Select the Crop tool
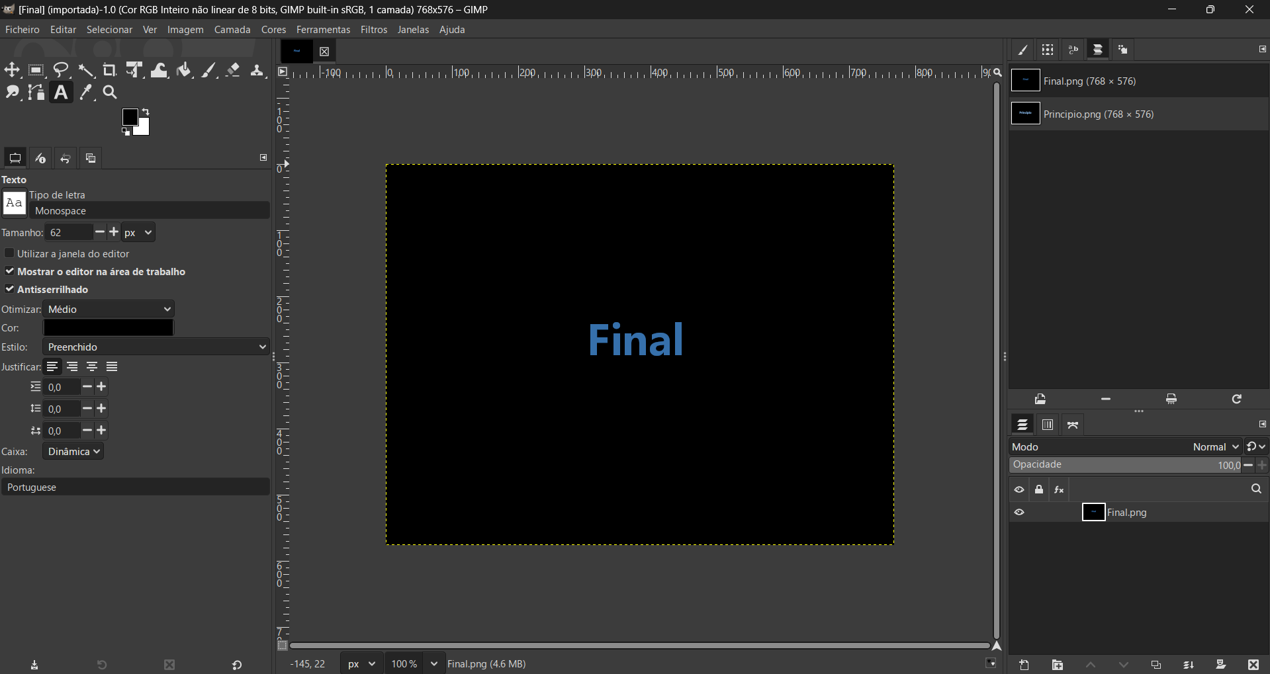 coord(110,70)
